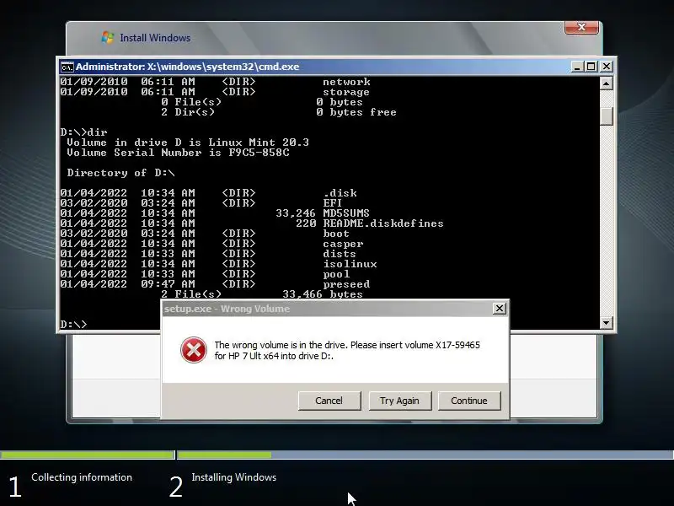Click the Collecting information progress bar

88,455
